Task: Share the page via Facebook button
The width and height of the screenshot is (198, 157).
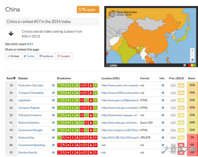Action: [x=46, y=56]
